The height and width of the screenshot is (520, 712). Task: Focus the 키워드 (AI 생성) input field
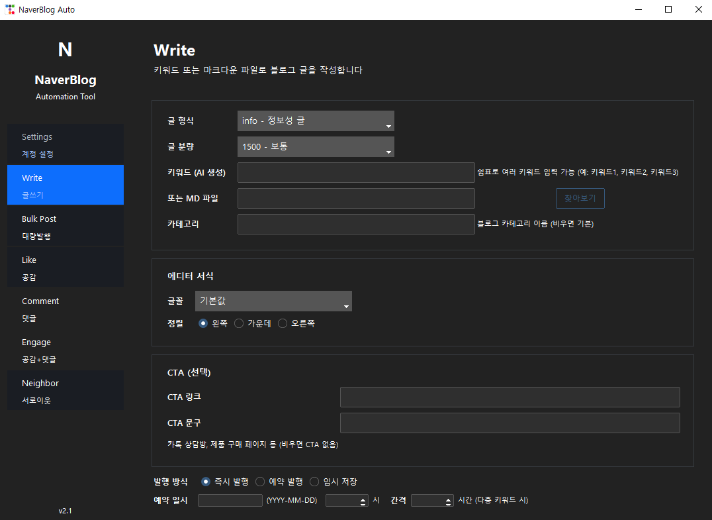click(356, 173)
